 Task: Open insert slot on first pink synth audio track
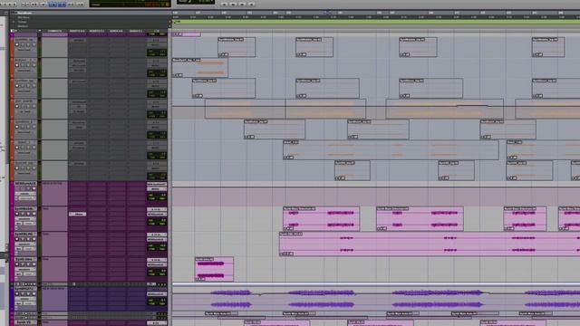pyautogui.click(x=78, y=214)
